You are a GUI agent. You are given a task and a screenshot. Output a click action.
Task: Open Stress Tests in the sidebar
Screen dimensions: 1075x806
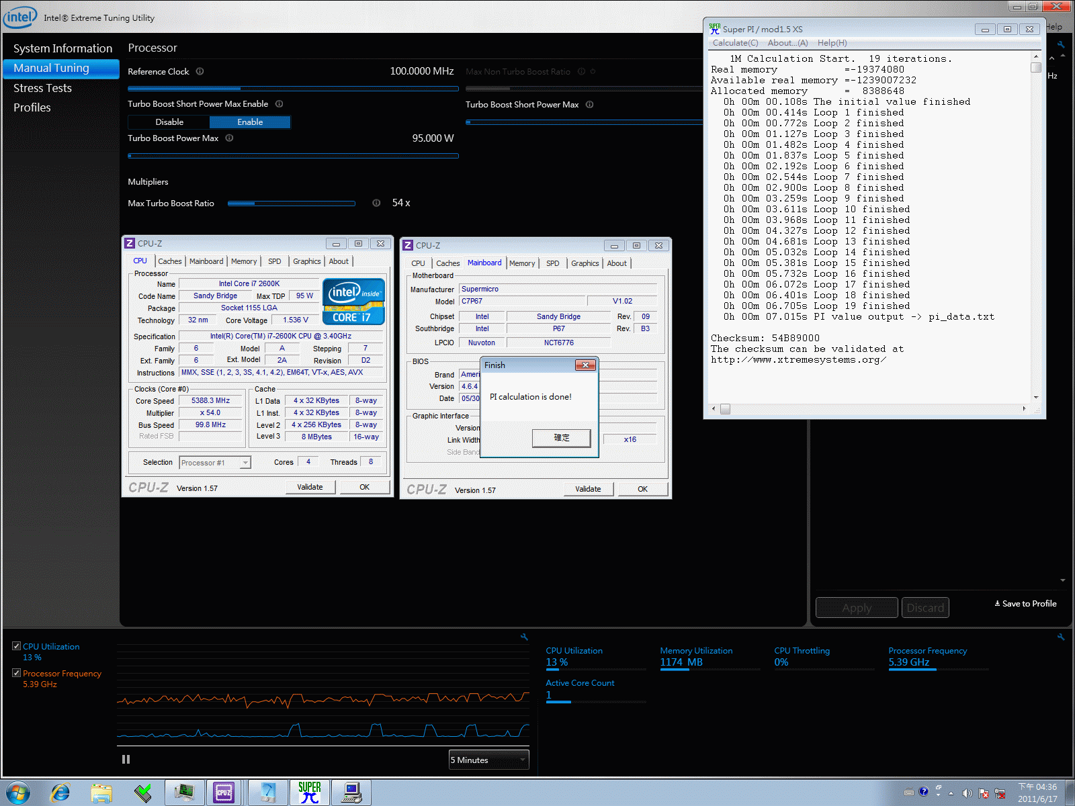tap(42, 88)
